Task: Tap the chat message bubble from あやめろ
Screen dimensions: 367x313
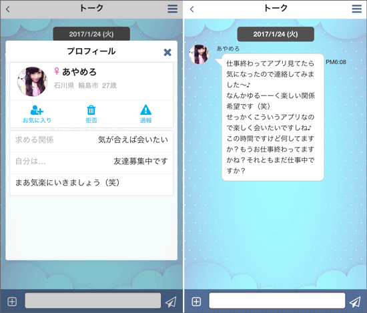Action: point(273,117)
